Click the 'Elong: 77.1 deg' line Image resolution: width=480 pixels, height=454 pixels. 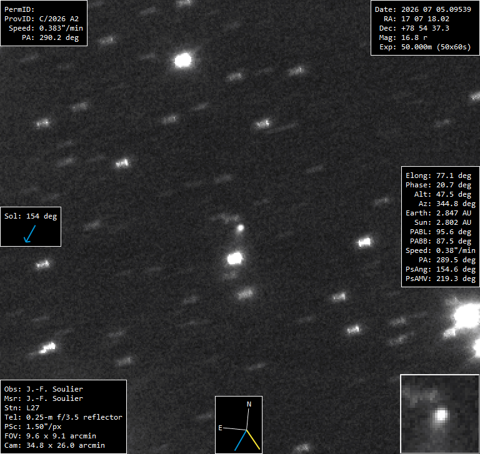pyautogui.click(x=438, y=175)
